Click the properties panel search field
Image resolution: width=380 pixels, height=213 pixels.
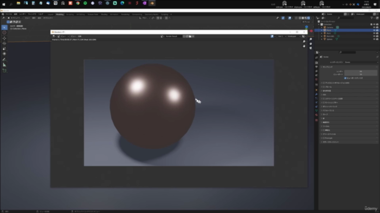(x=347, y=52)
